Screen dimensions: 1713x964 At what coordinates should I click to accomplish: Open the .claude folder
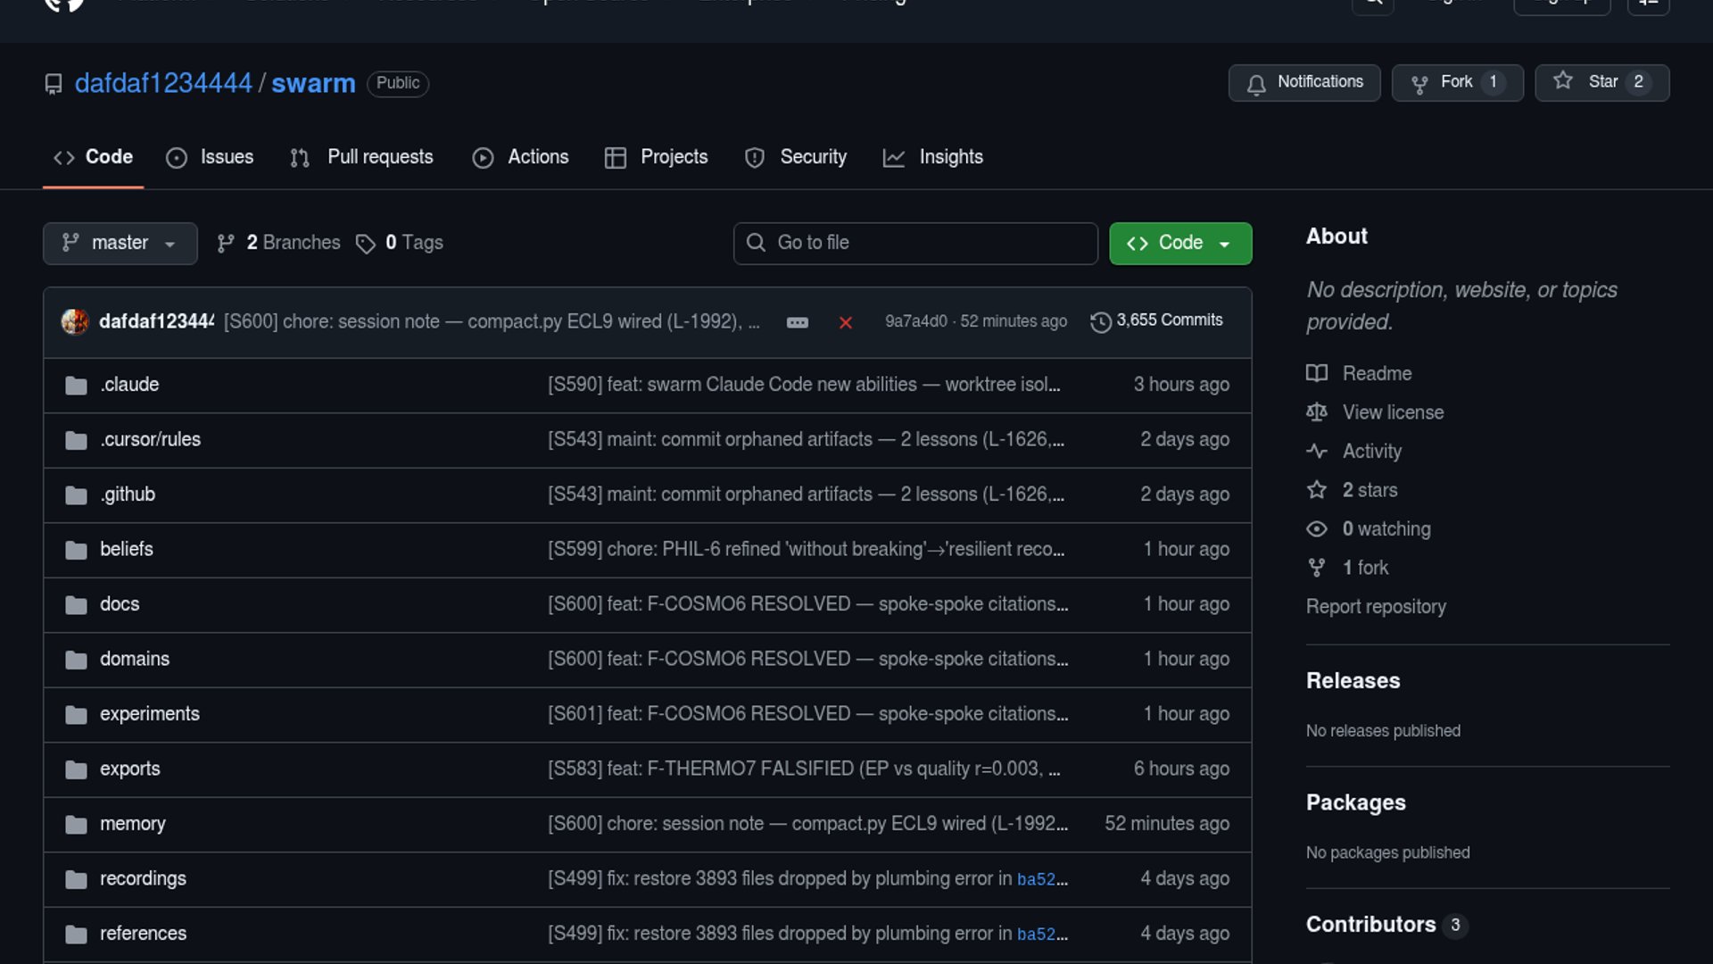click(129, 385)
